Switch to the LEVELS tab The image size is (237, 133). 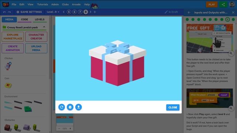click(40, 20)
